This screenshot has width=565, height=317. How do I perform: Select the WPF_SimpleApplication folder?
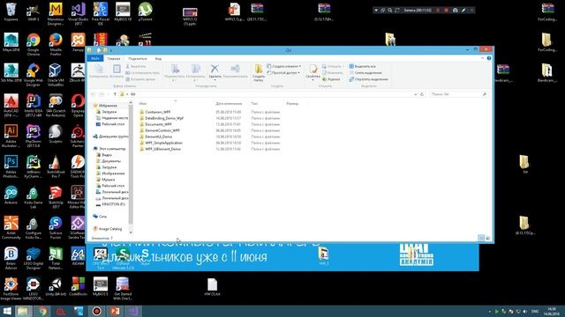pyautogui.click(x=163, y=143)
